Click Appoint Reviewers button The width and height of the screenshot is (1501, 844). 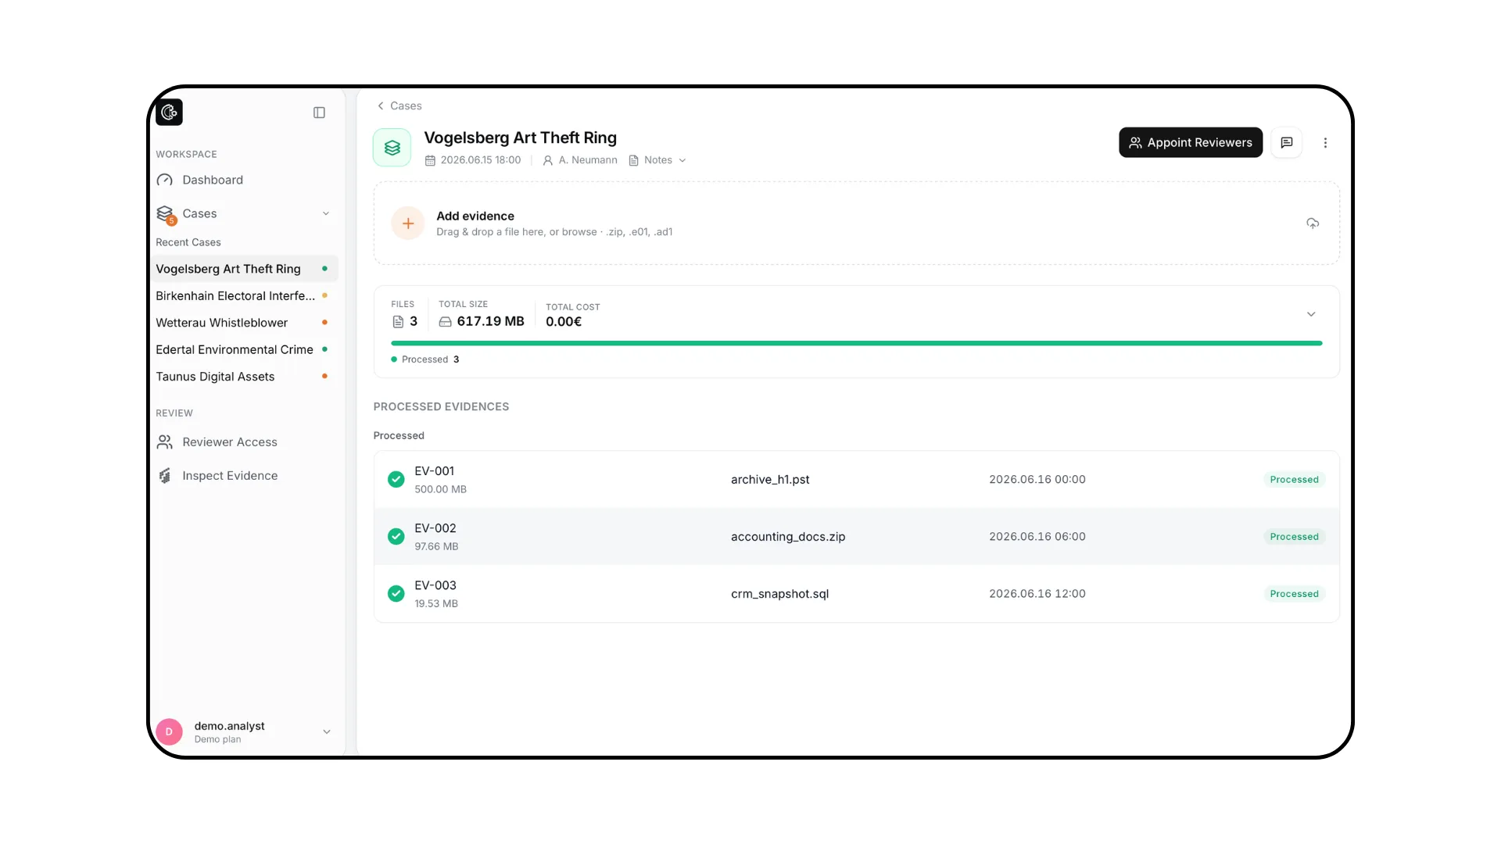[1191, 142]
